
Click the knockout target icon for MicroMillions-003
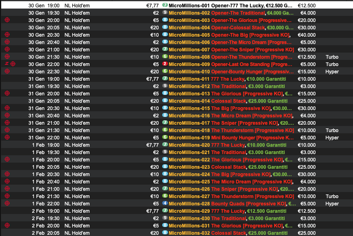pos(7,20)
